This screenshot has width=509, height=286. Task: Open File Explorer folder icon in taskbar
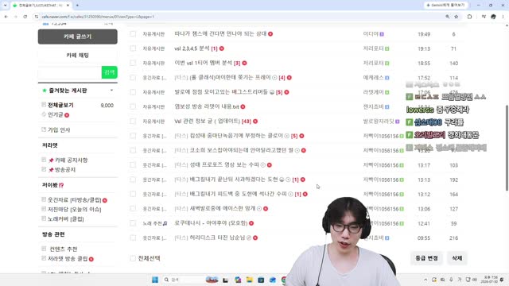(x=249, y=280)
